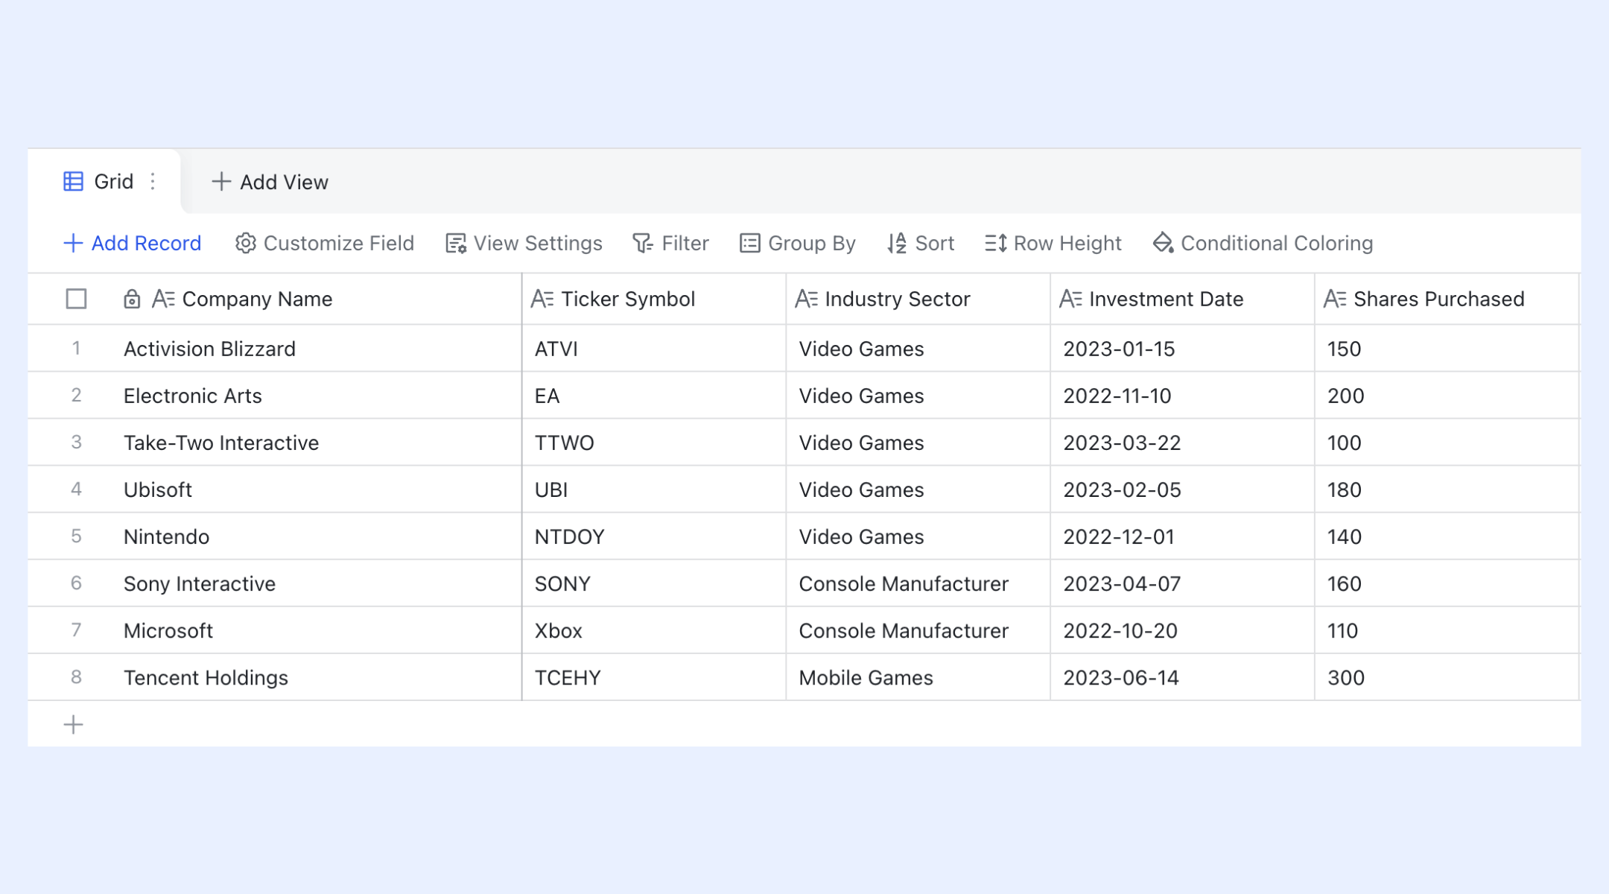Click the text type icon of Industry Sector
This screenshot has width=1609, height=894.
click(807, 299)
